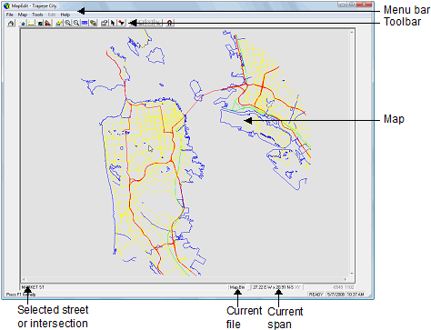
Task: Click the zoom out magnifier icon
Action: [76, 23]
